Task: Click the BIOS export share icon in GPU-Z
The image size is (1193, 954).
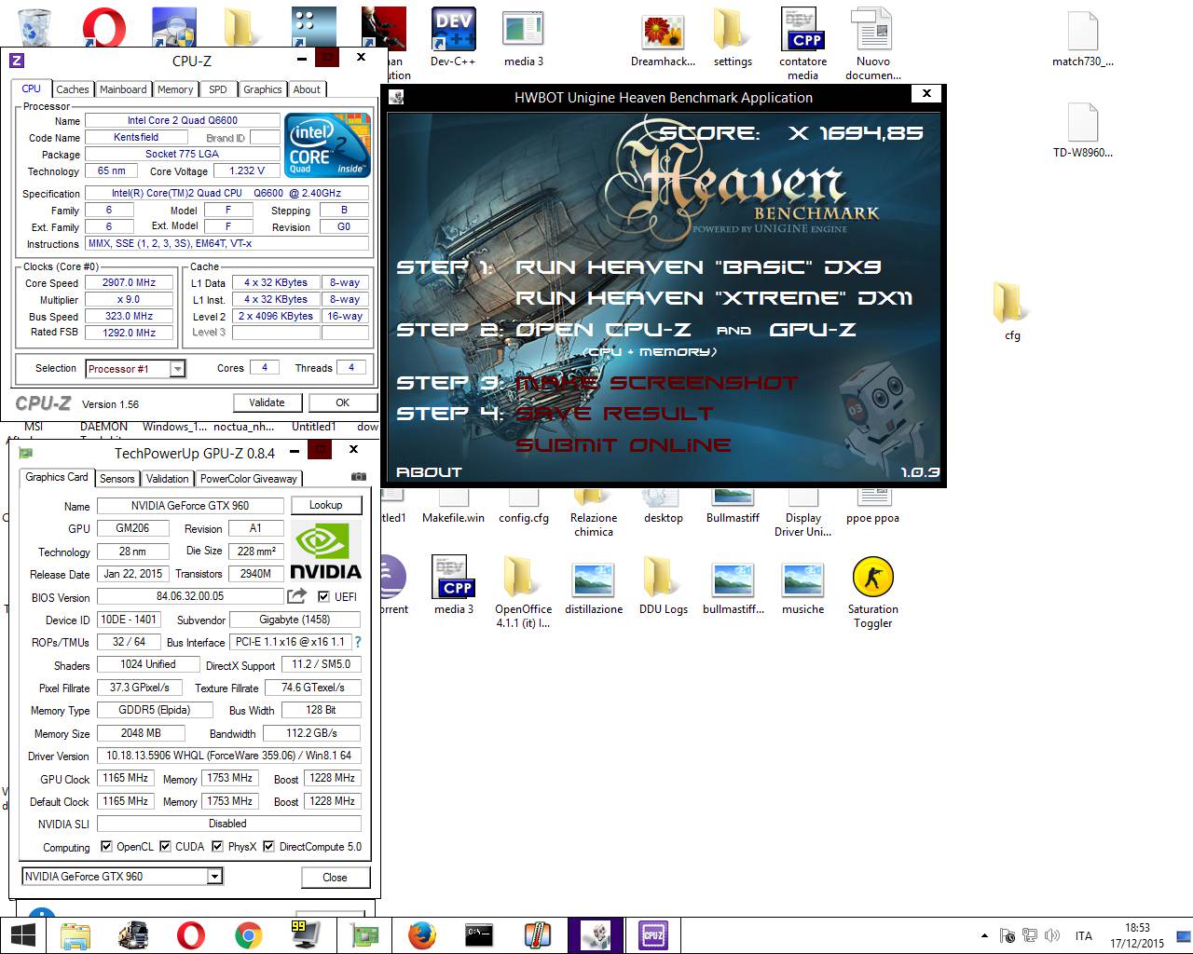Action: click(297, 596)
